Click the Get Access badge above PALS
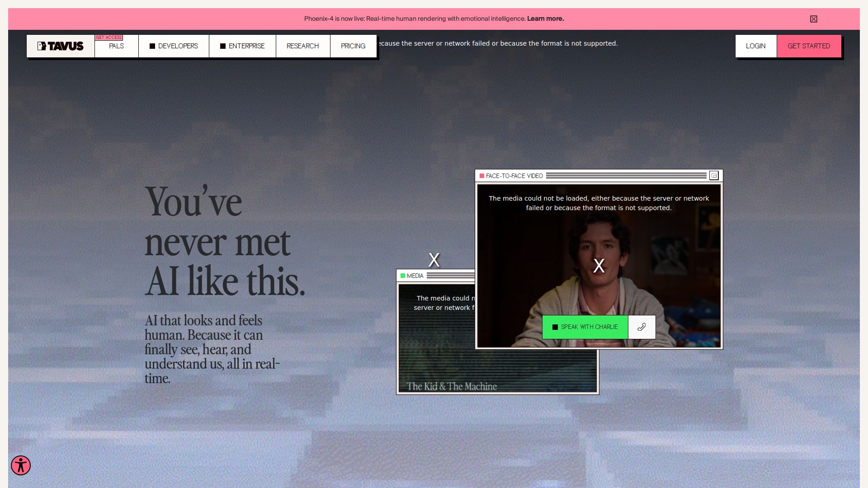Viewport: 868px width, 488px height. pos(109,38)
